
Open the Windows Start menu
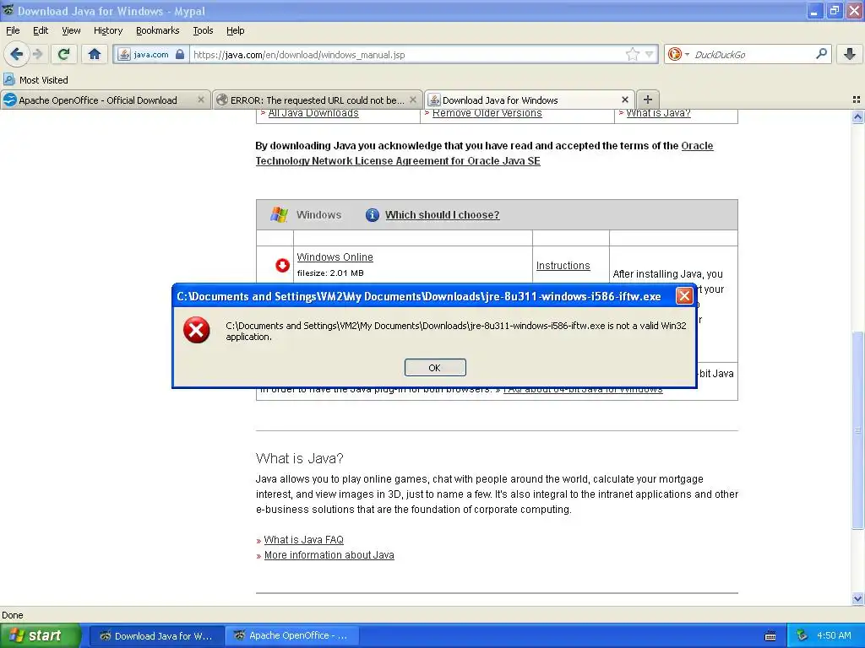[x=40, y=635]
